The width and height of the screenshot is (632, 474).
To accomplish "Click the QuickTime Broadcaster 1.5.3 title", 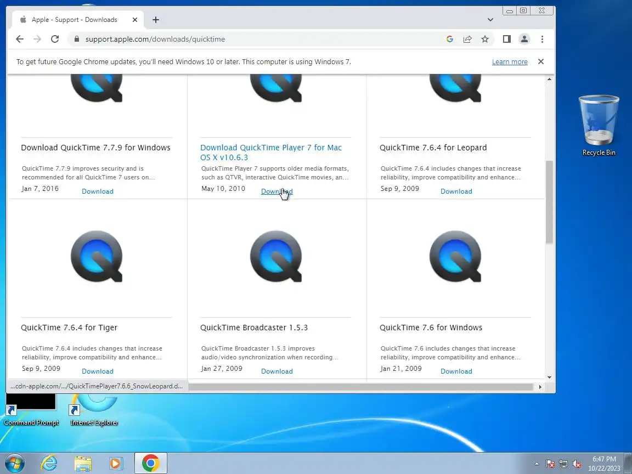I will (x=254, y=328).
